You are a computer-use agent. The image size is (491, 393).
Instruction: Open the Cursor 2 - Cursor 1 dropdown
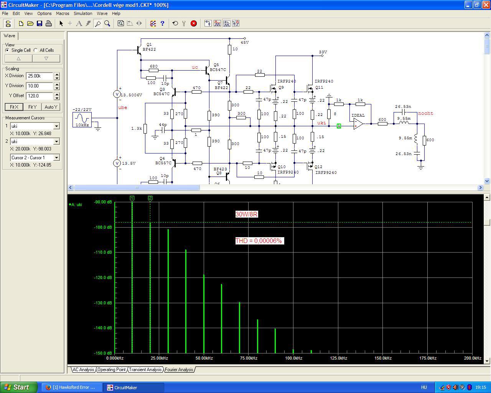click(56, 158)
